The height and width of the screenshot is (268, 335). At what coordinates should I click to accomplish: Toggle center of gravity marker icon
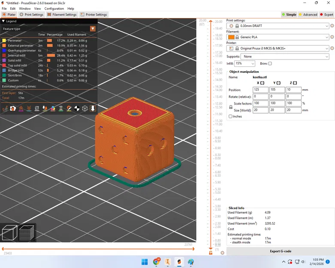click(x=77, y=108)
